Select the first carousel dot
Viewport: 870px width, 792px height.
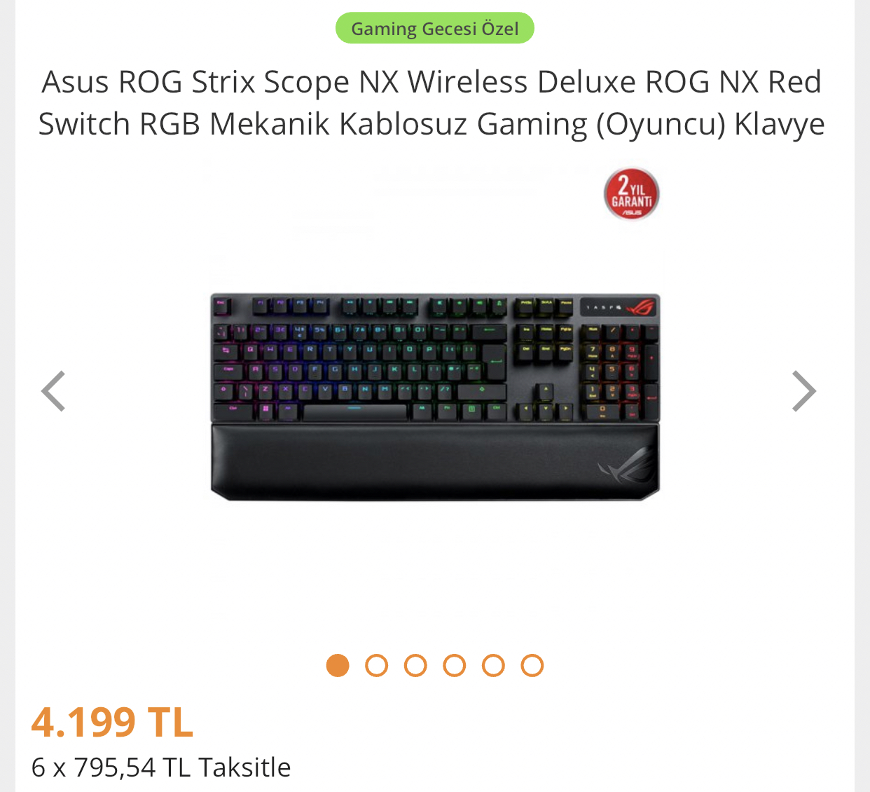coord(338,665)
